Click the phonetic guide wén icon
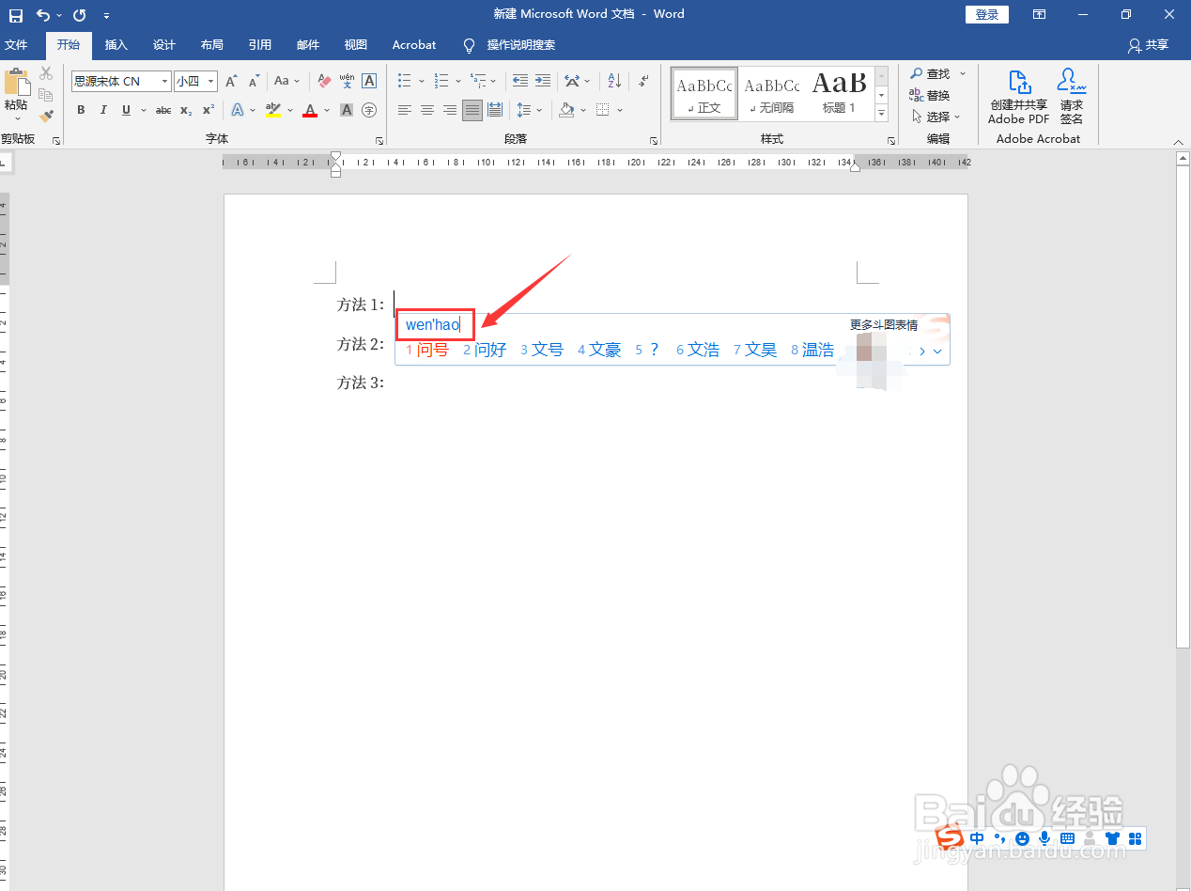This screenshot has height=891, width=1191. pos(347,82)
